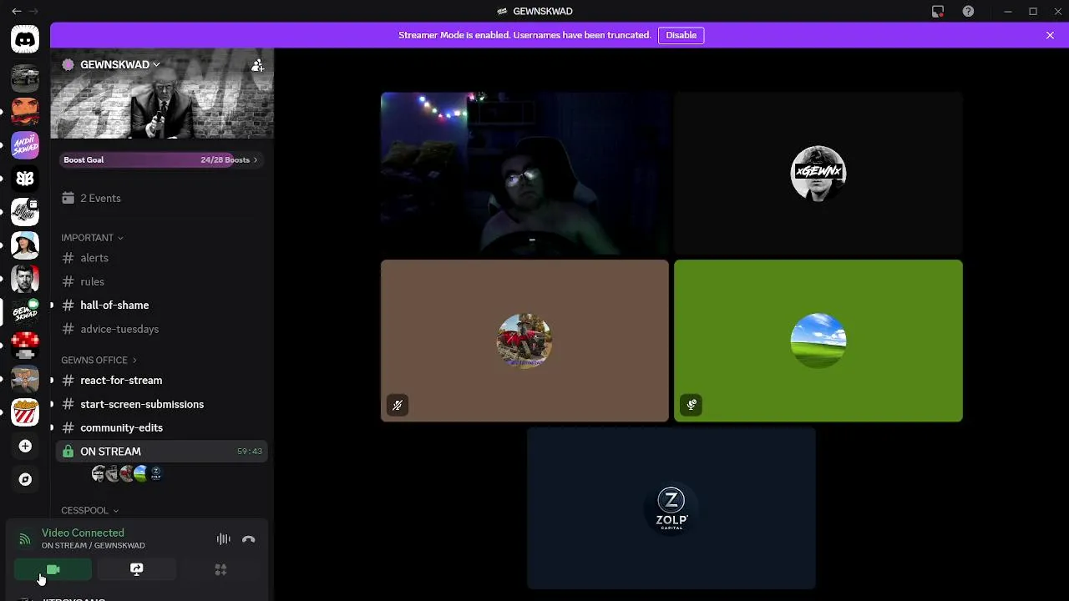Add a server with the plus icon
Screen dimensions: 1069x601
tap(25, 446)
